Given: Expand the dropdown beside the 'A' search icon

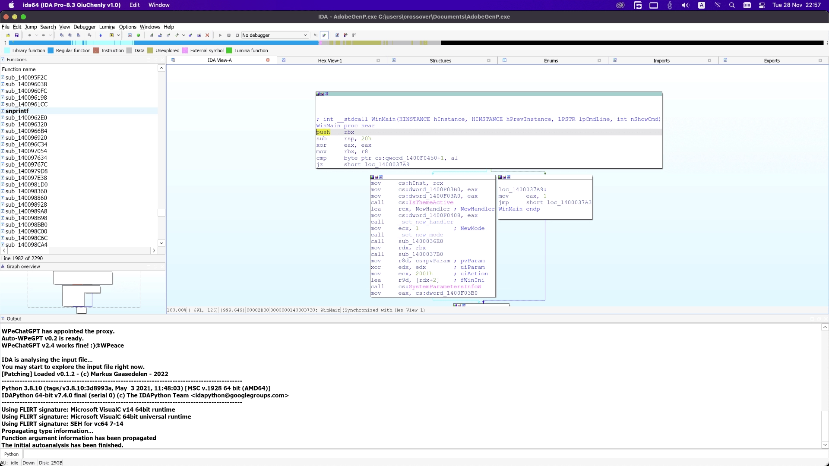Looking at the screenshot, I should point(118,35).
